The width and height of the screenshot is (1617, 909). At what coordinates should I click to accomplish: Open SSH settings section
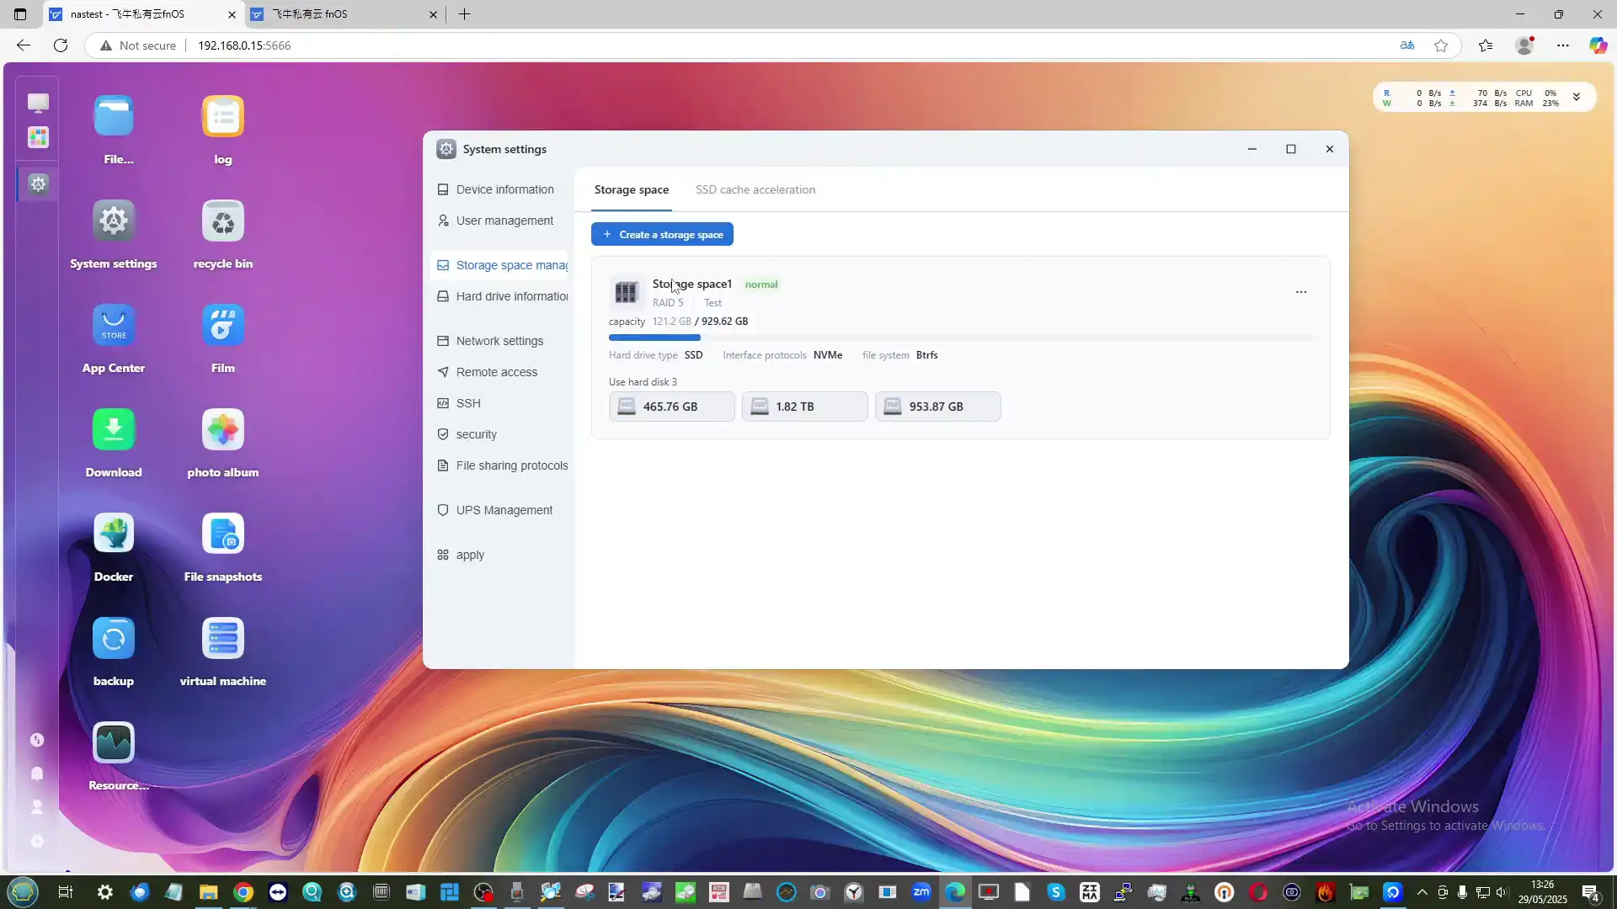click(x=499, y=404)
